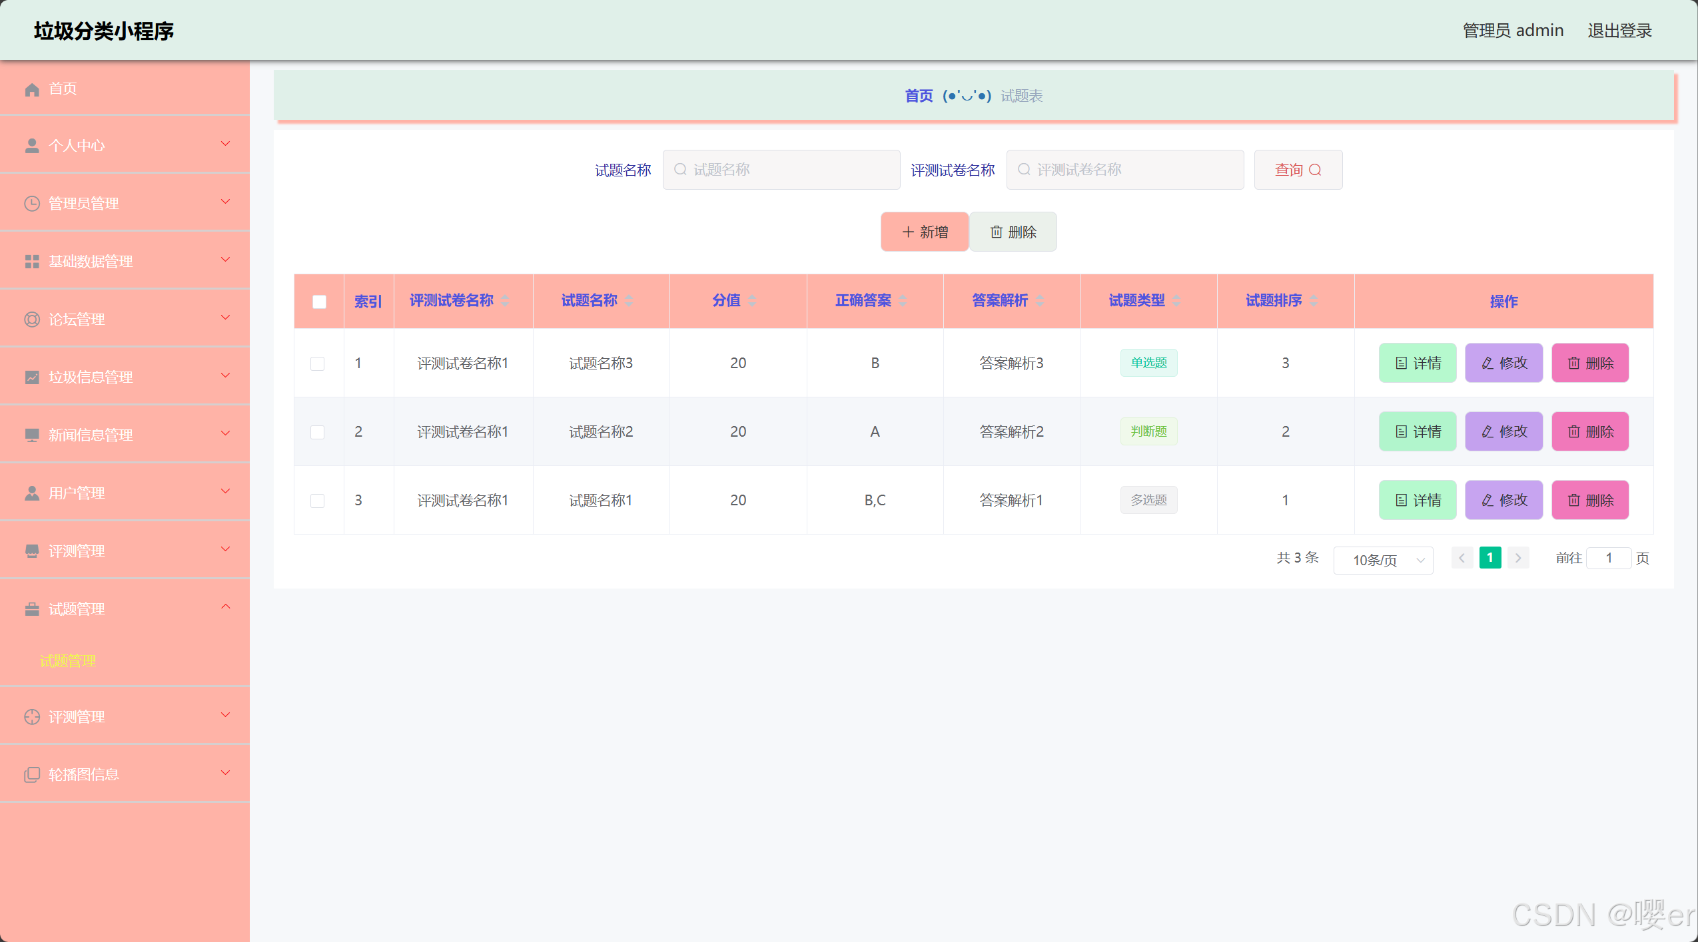Click the home icon beside 首页
This screenshot has width=1698, height=942.
pyautogui.click(x=31, y=89)
